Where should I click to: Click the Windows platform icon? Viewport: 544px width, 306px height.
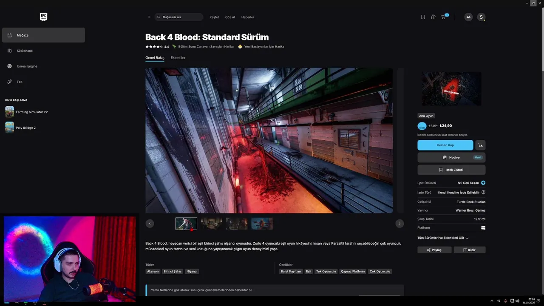pos(483,228)
